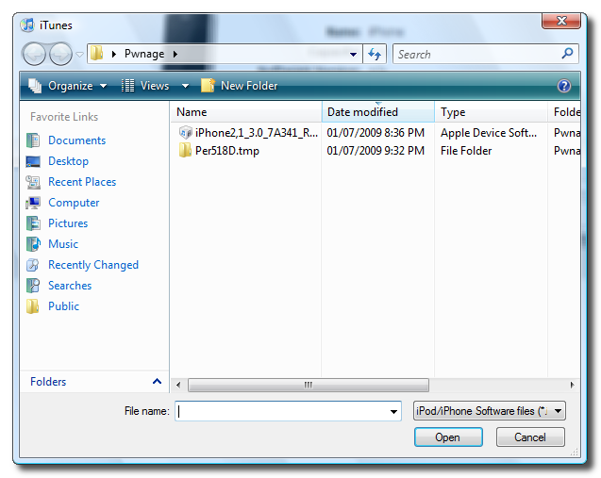
Task: Click the horizontal scrollbar thumb
Action: point(309,385)
